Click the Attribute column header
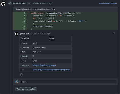 pos(25,39)
